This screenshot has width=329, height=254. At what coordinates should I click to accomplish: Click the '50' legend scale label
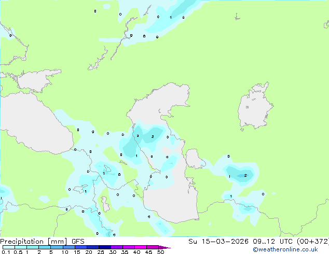click(161, 252)
